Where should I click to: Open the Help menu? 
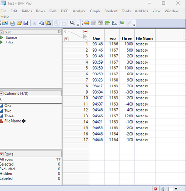coord(5,16)
